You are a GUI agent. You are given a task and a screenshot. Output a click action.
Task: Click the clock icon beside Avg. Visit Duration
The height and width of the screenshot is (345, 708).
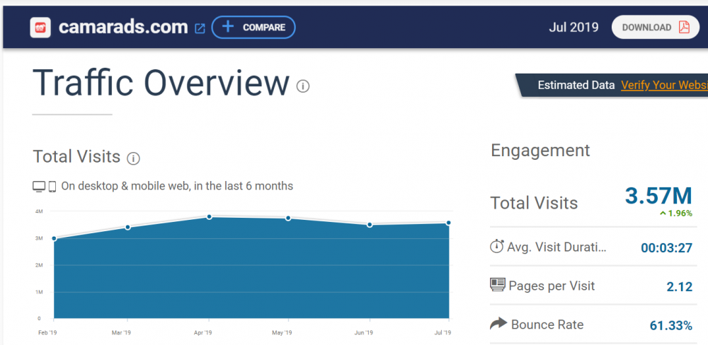point(497,247)
